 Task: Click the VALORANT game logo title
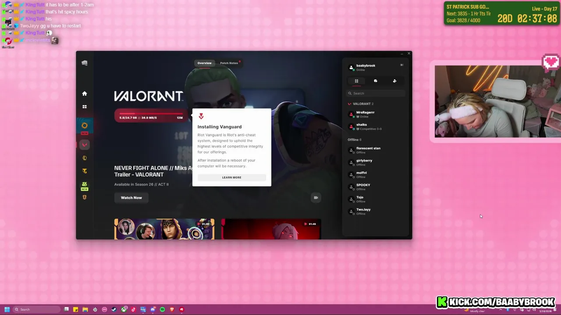[x=149, y=96]
